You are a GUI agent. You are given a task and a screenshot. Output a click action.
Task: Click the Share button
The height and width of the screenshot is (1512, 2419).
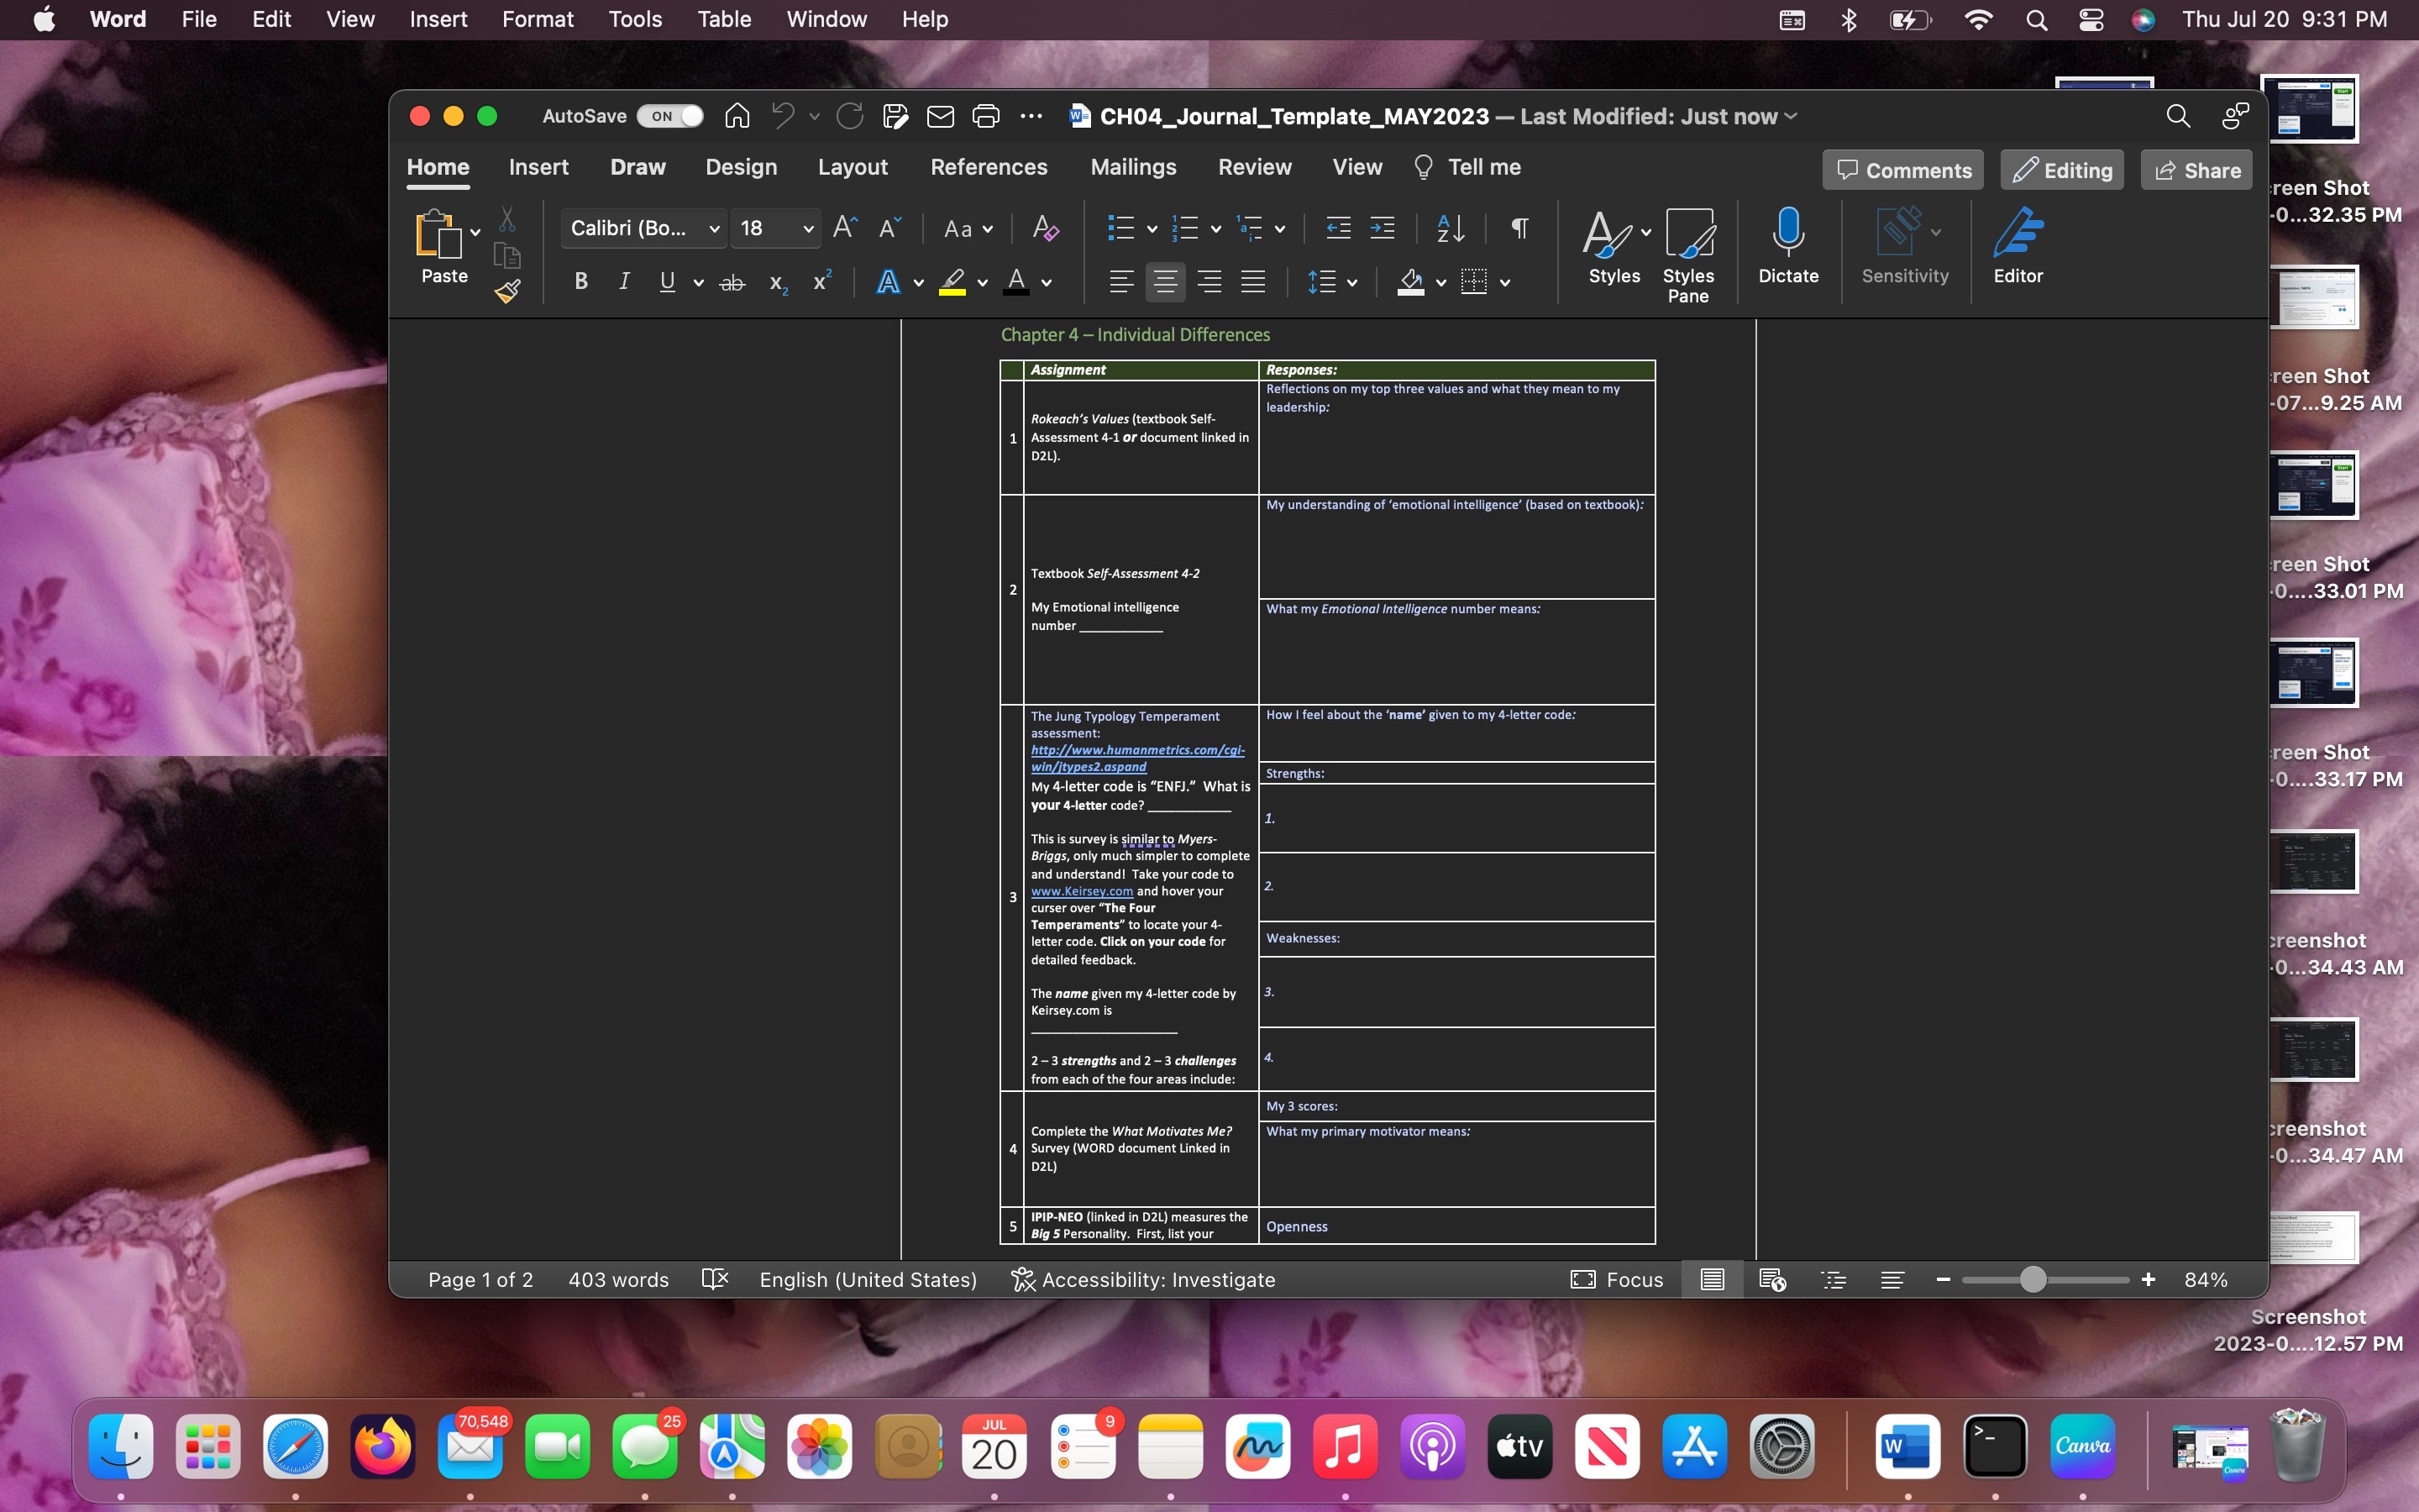2197,169
